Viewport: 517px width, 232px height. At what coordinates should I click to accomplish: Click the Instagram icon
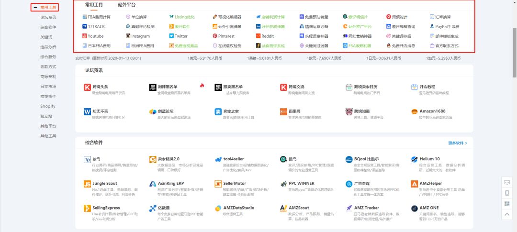point(128,36)
